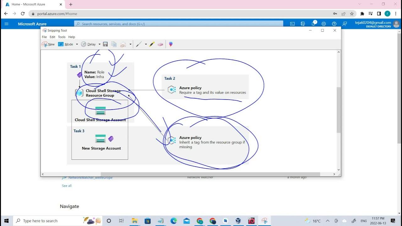The image size is (402, 226).
Task: Click the Snipping Tool scroll down arrow
Action: coord(339,170)
